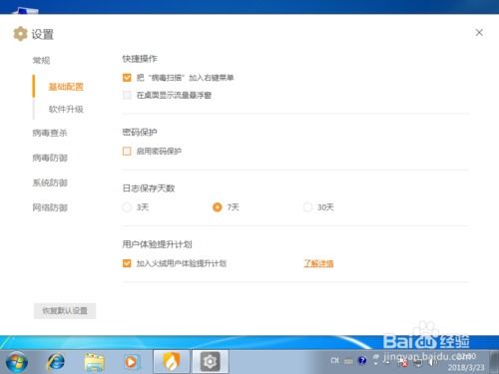The height and width of the screenshot is (374, 499).
Task: Click the 恢复默认设置 button
Action: (65, 311)
